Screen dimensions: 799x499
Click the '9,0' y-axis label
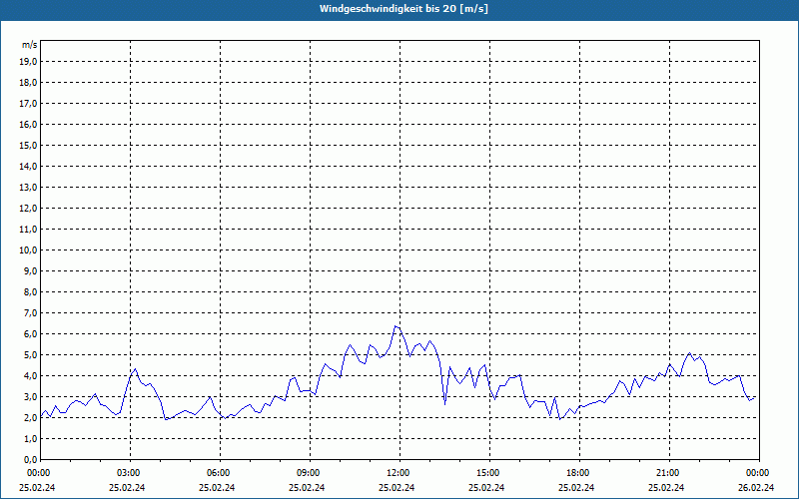(x=30, y=270)
